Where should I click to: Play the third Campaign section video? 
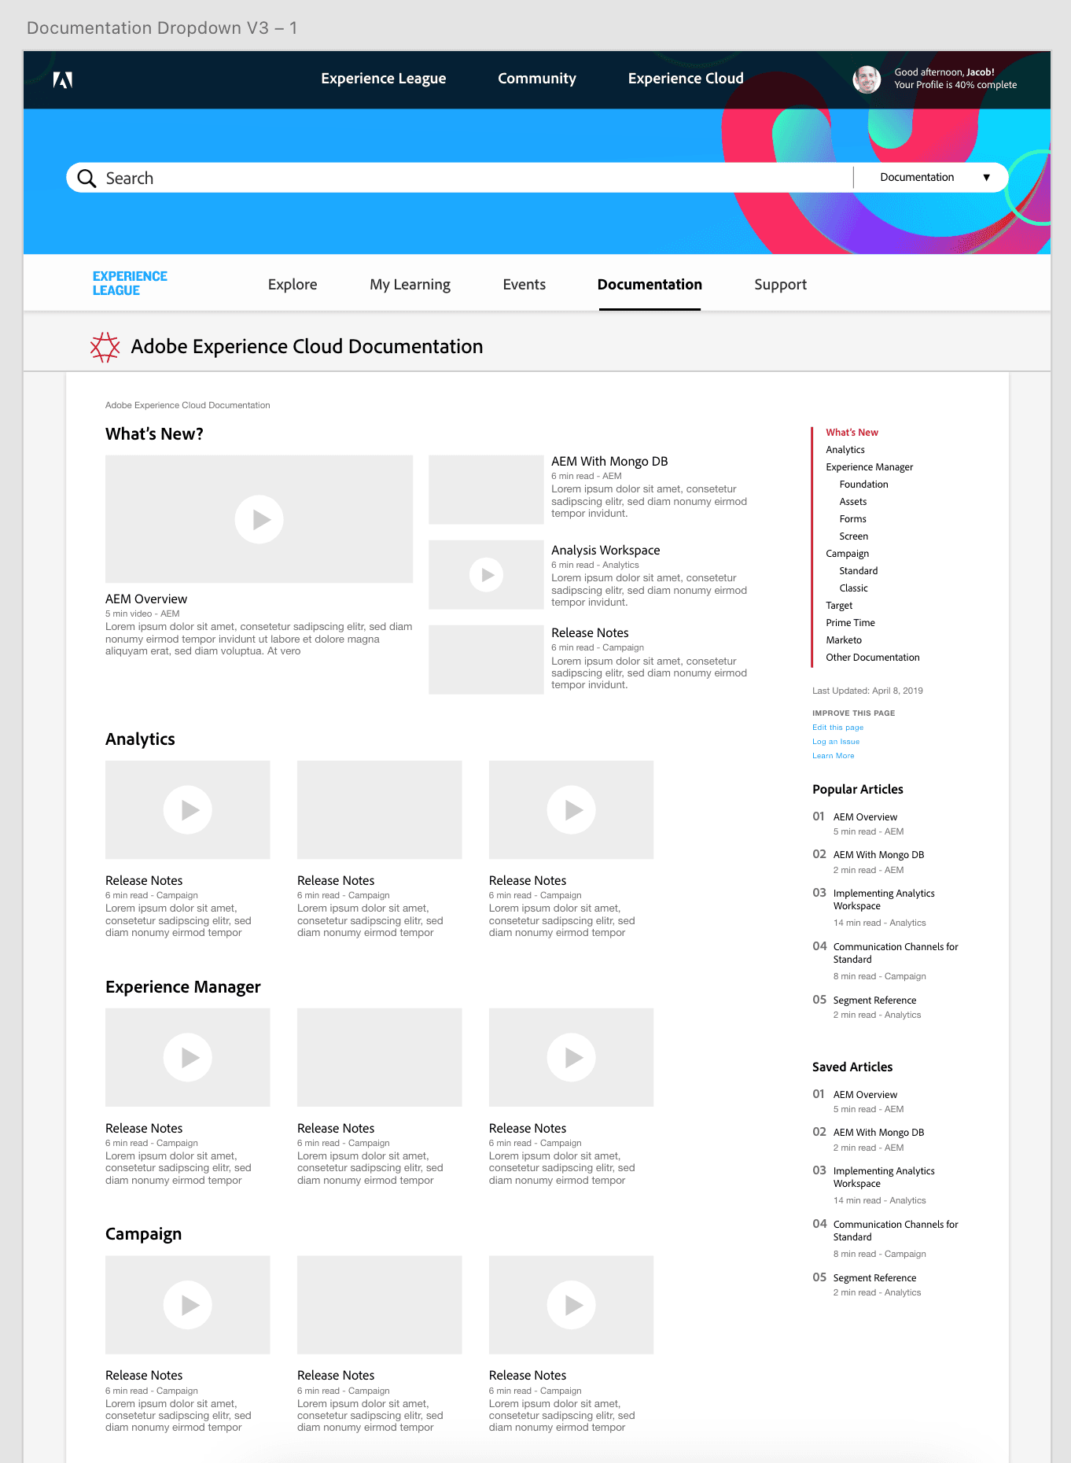571,1305
